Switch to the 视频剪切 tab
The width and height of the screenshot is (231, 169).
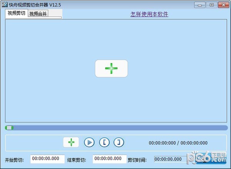(16, 13)
